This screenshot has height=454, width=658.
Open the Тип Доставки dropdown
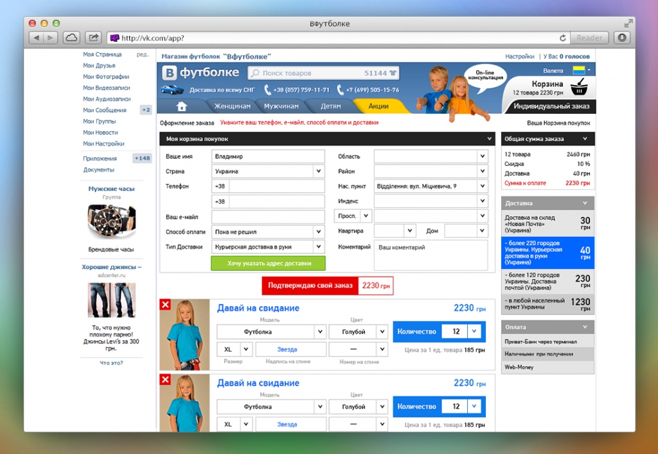[x=268, y=247]
